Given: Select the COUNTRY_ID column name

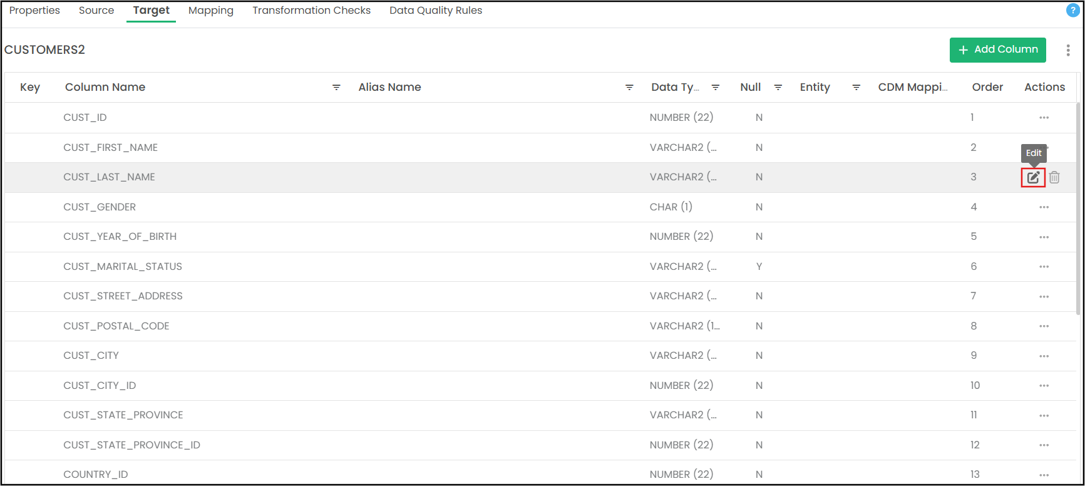Looking at the screenshot, I should [96, 475].
